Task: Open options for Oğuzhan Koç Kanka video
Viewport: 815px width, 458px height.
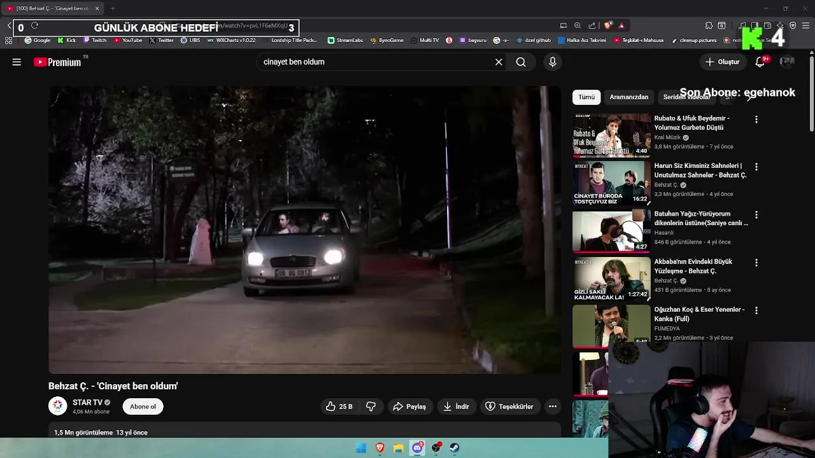Action: pos(756,310)
